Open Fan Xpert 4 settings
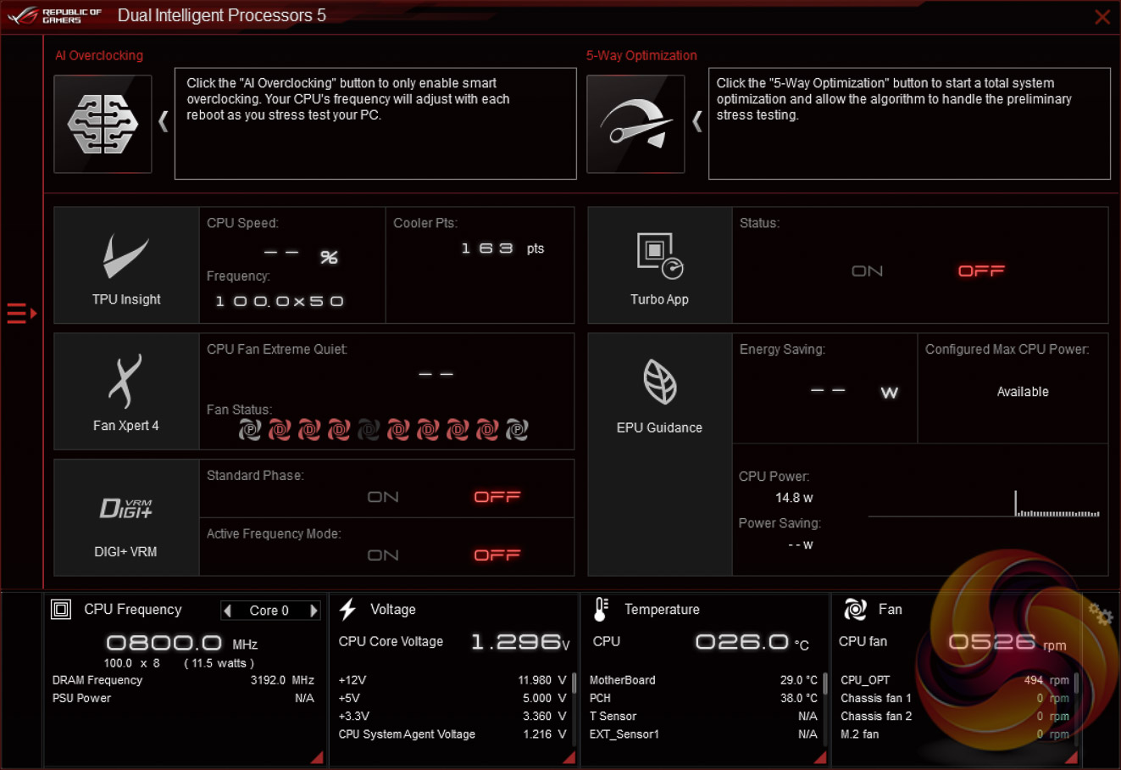This screenshot has width=1121, height=770. pos(126,391)
